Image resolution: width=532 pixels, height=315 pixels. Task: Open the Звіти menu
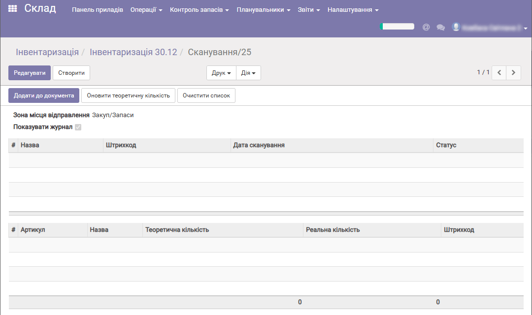[x=309, y=10]
